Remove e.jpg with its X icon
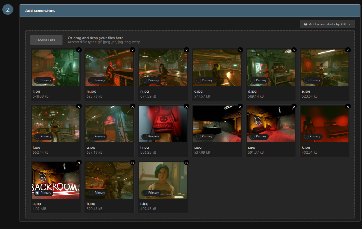Screen dimensions: 362x229 [348, 50]
